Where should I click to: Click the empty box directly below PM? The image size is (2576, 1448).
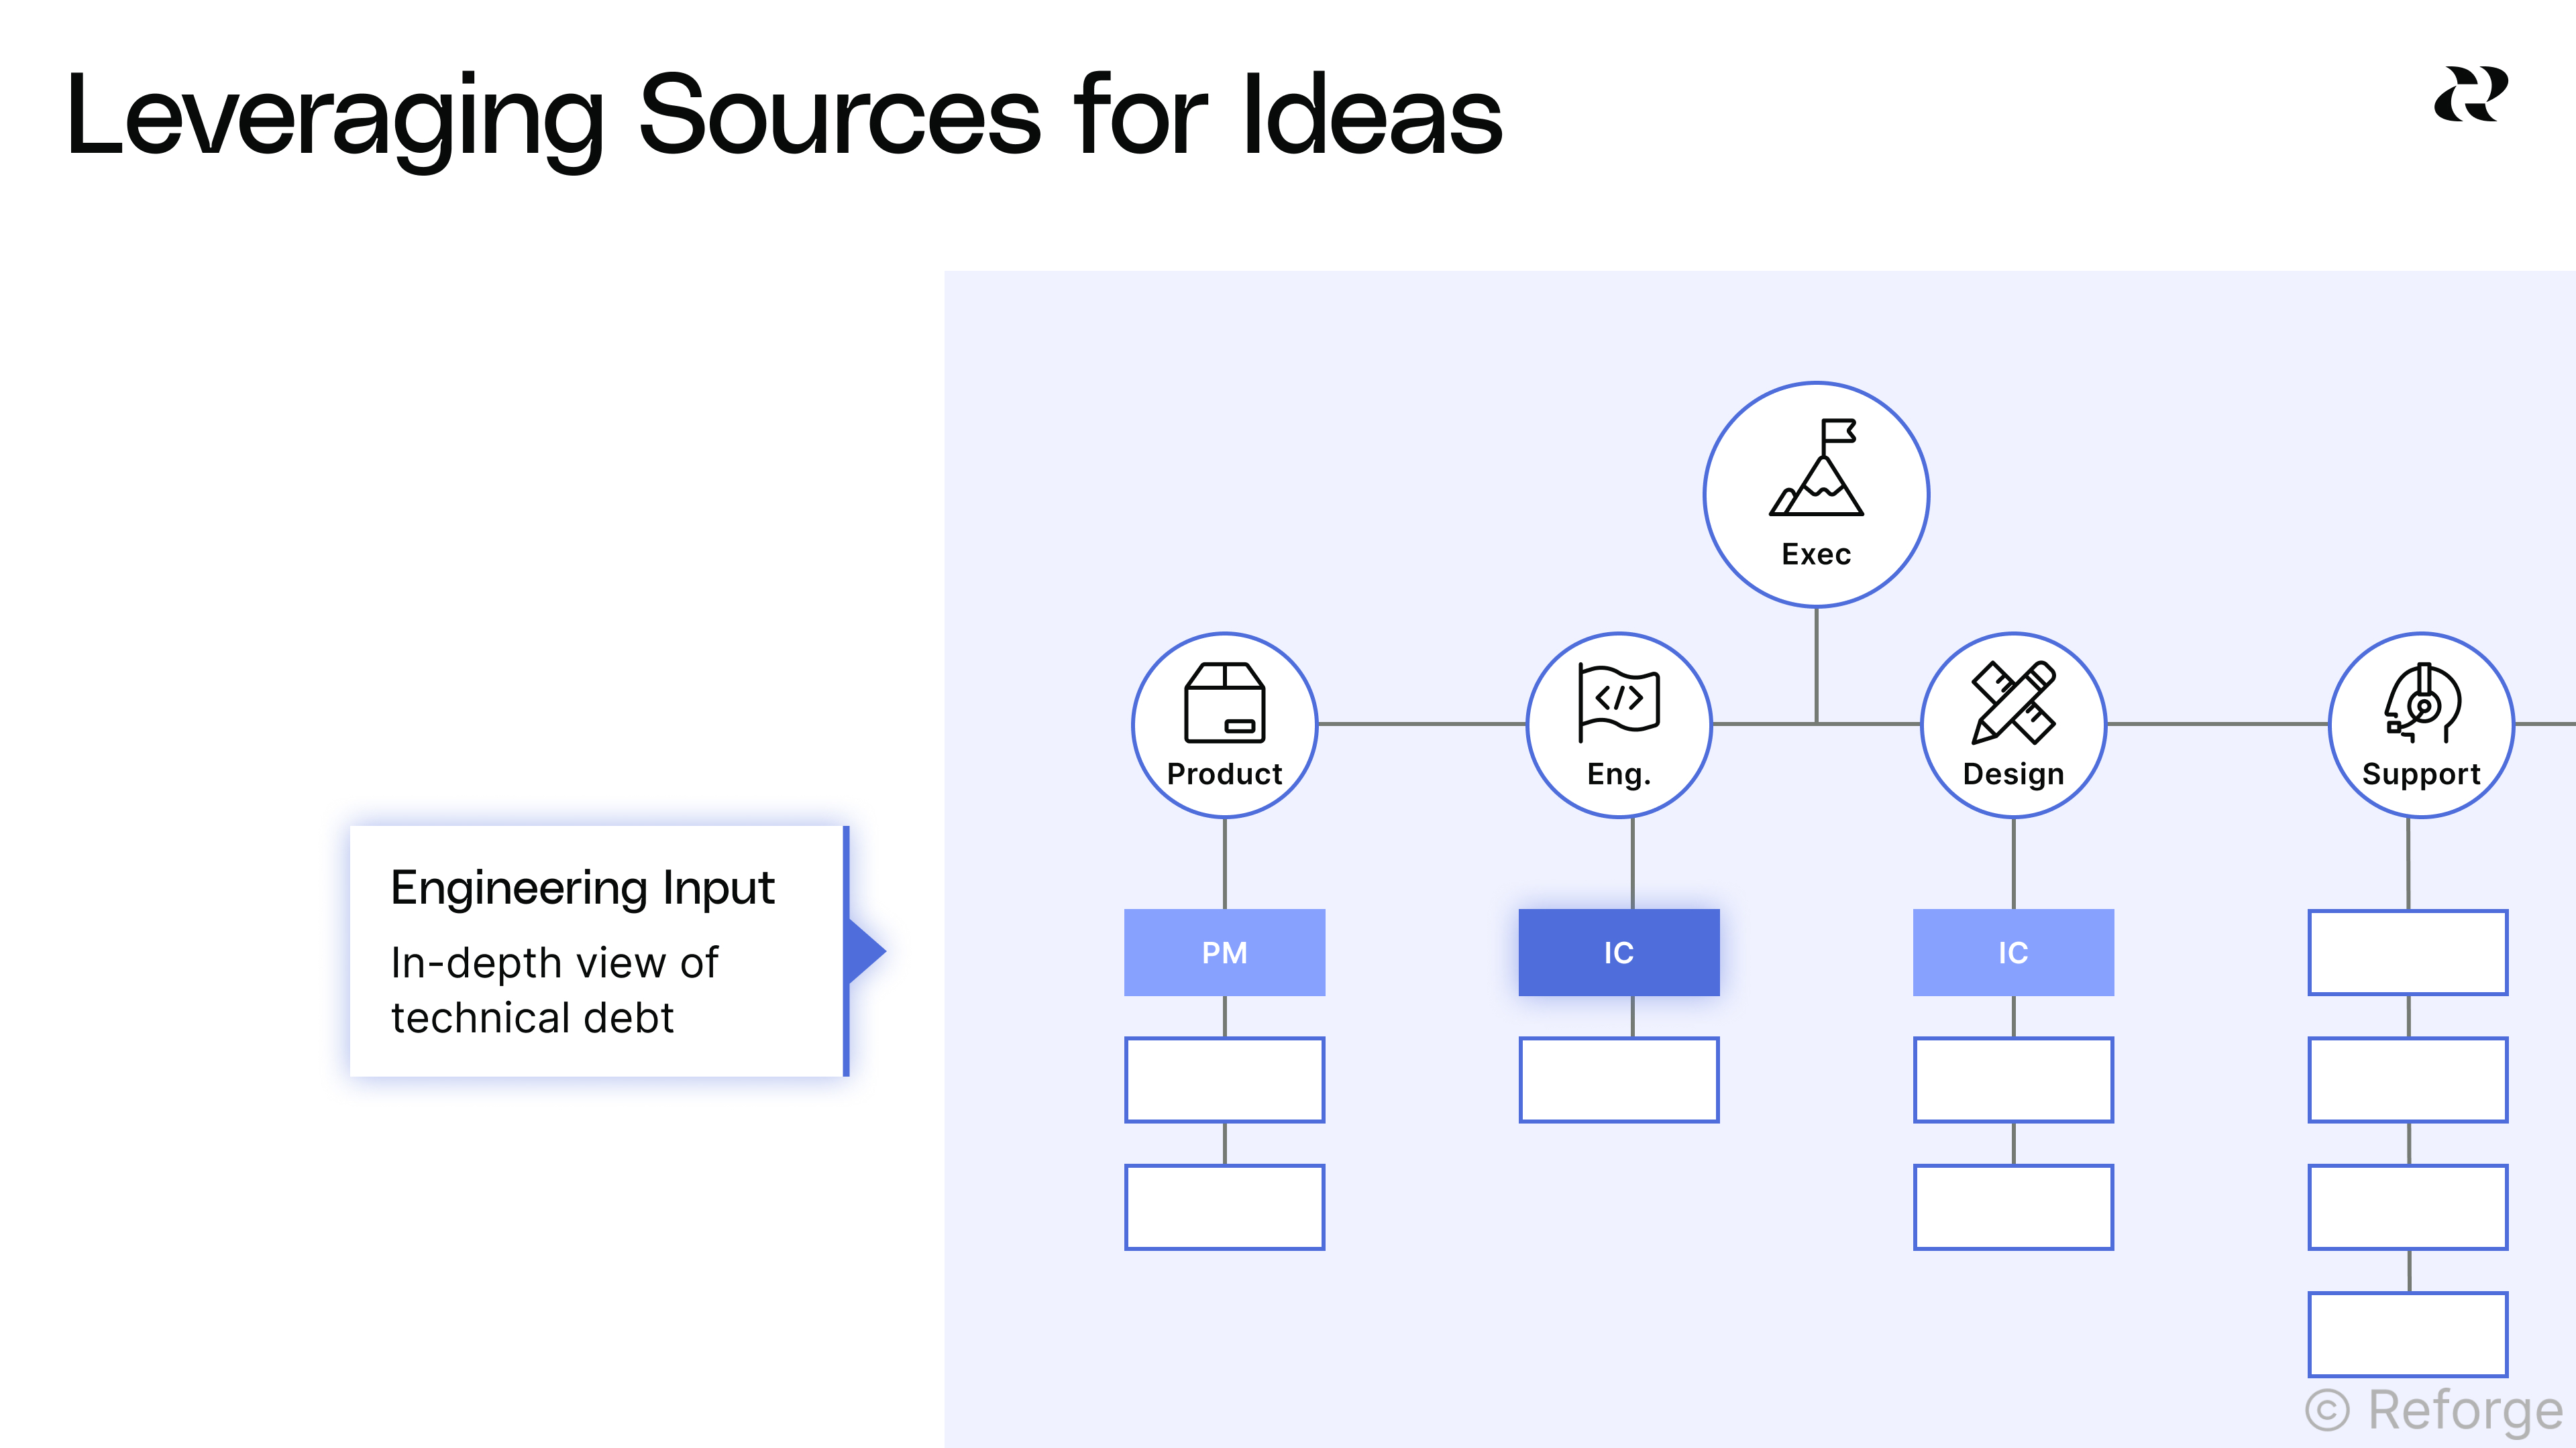point(1224,1079)
